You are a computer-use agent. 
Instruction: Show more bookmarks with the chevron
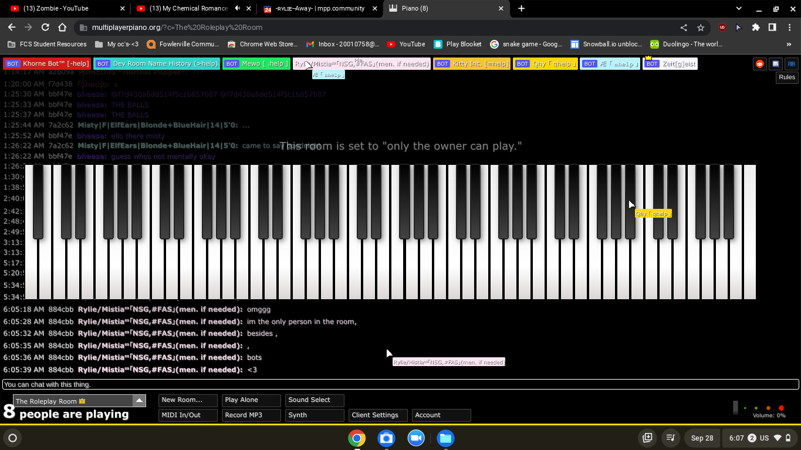tap(789, 44)
